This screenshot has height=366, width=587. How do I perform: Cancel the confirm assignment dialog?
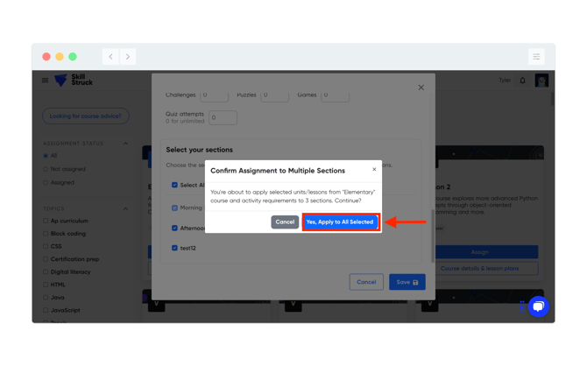click(x=285, y=222)
